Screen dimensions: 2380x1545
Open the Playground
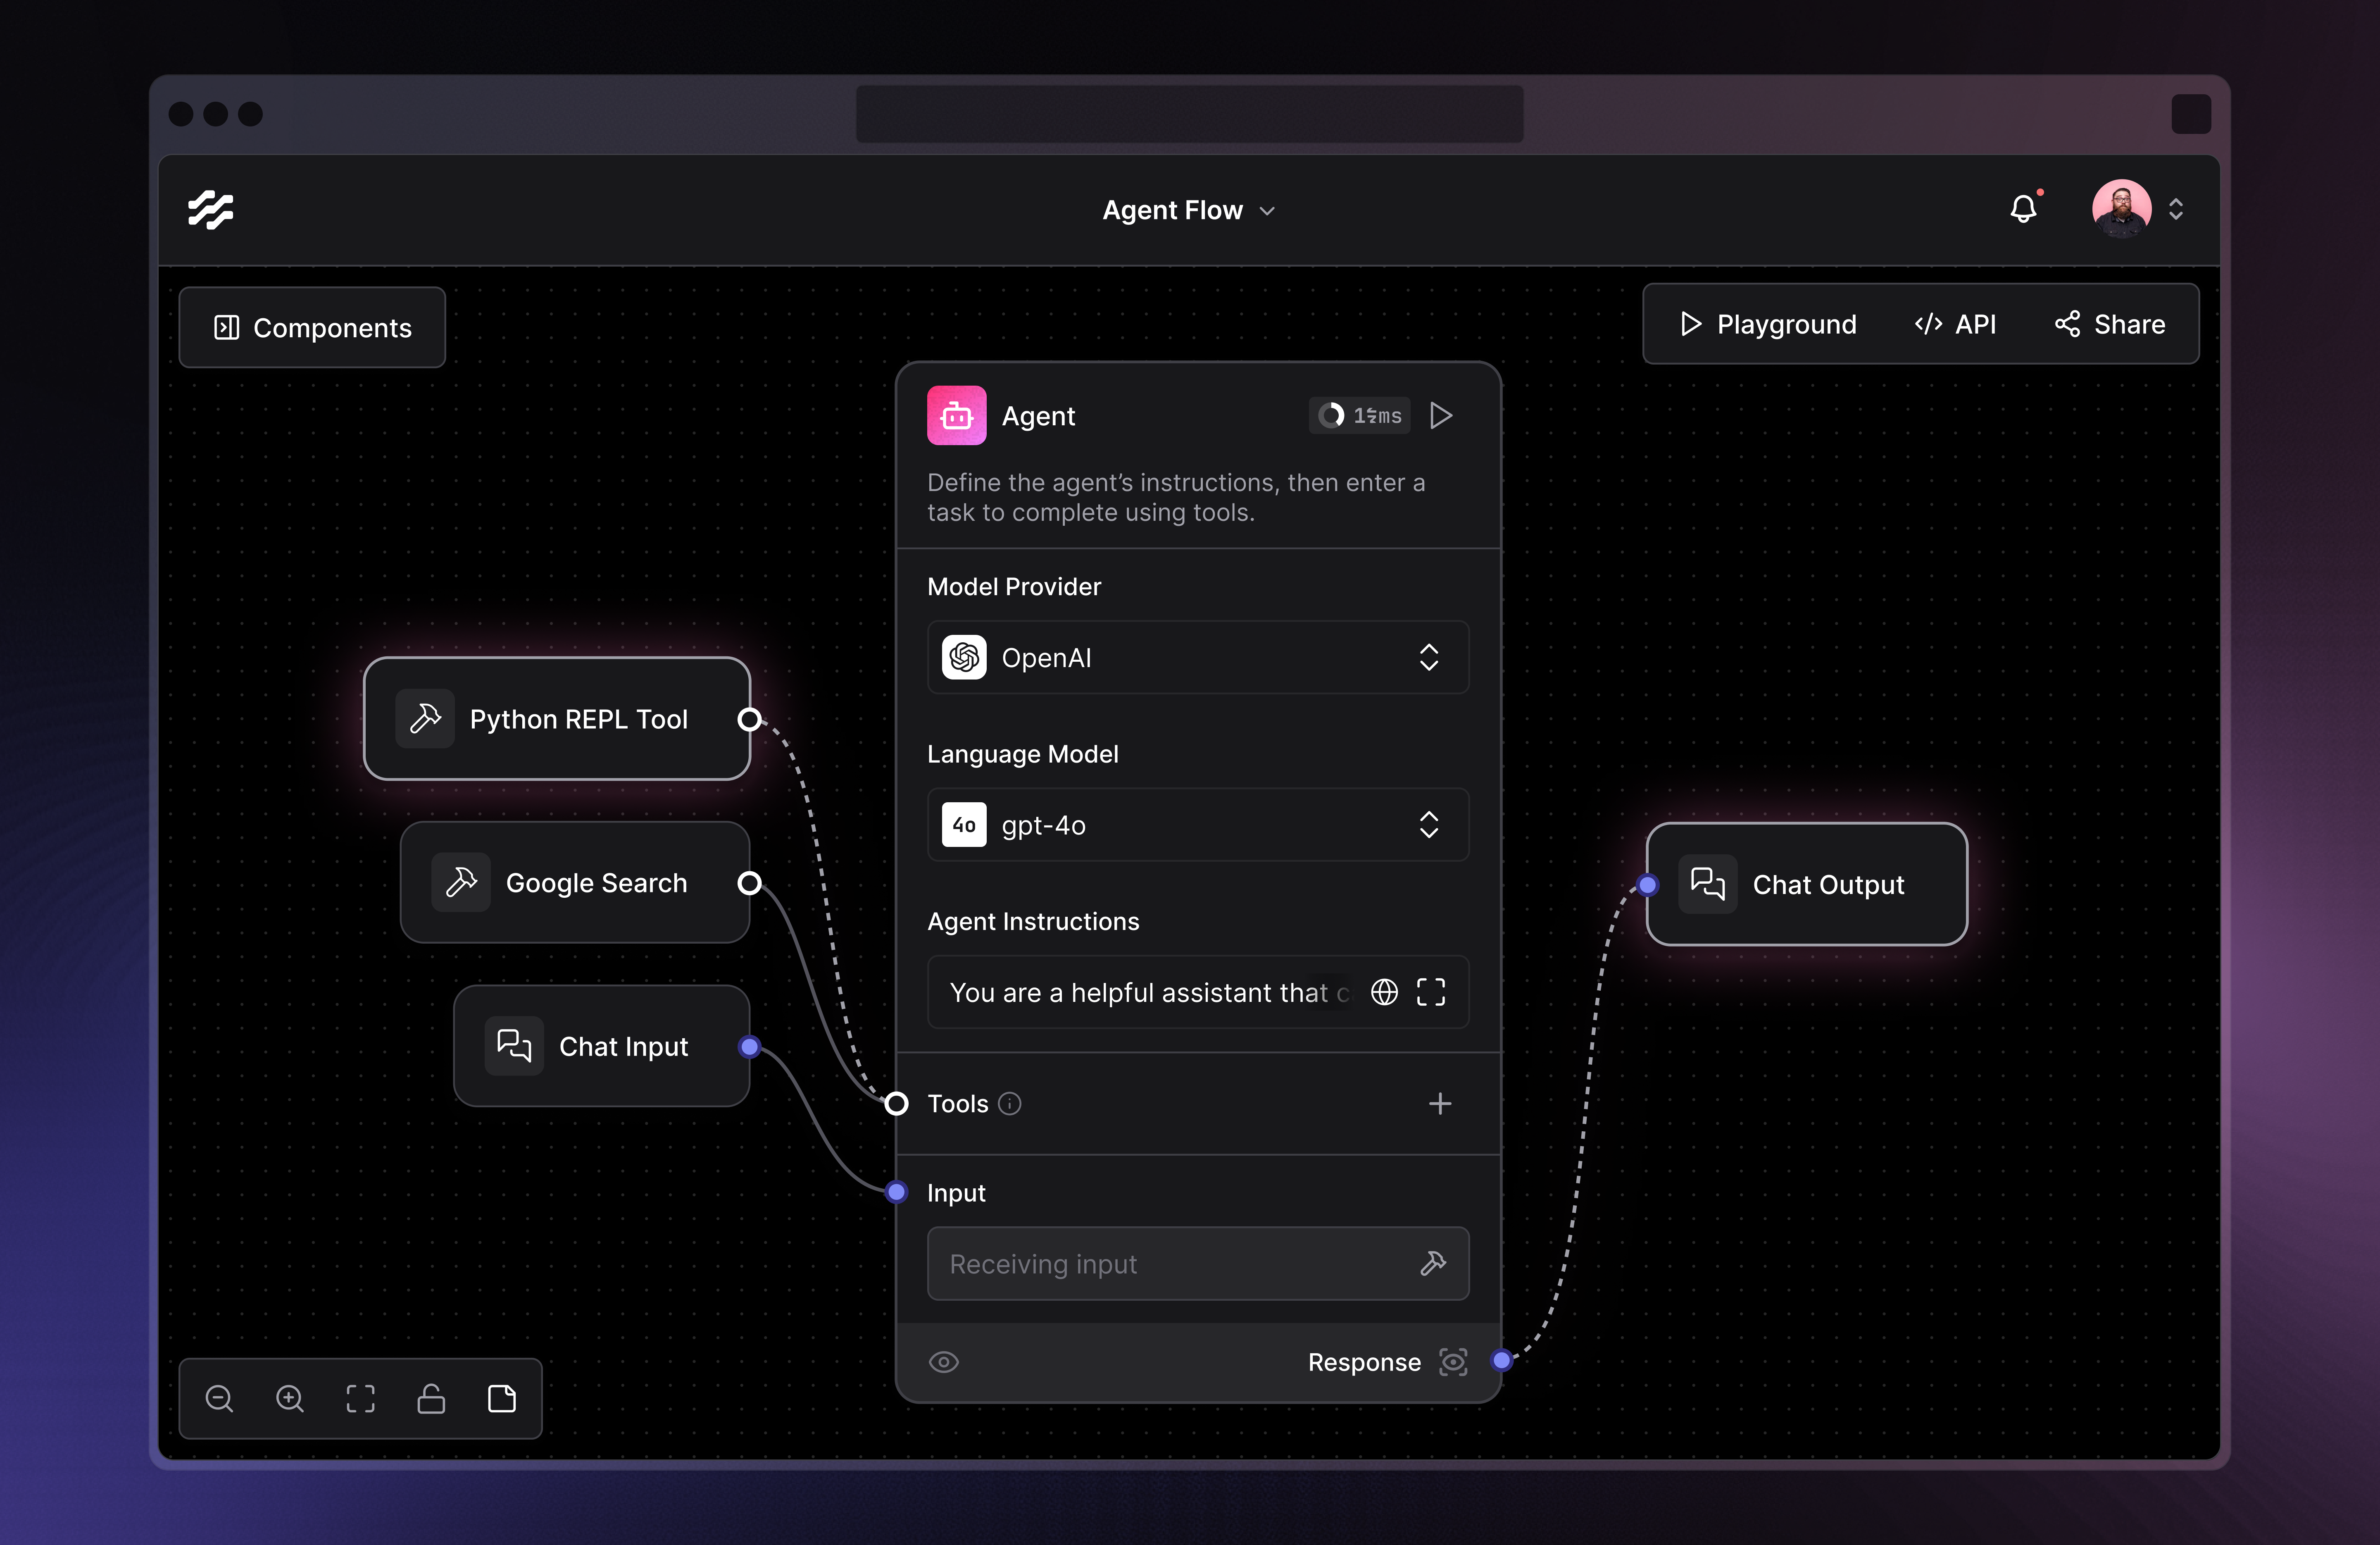click(x=1768, y=324)
